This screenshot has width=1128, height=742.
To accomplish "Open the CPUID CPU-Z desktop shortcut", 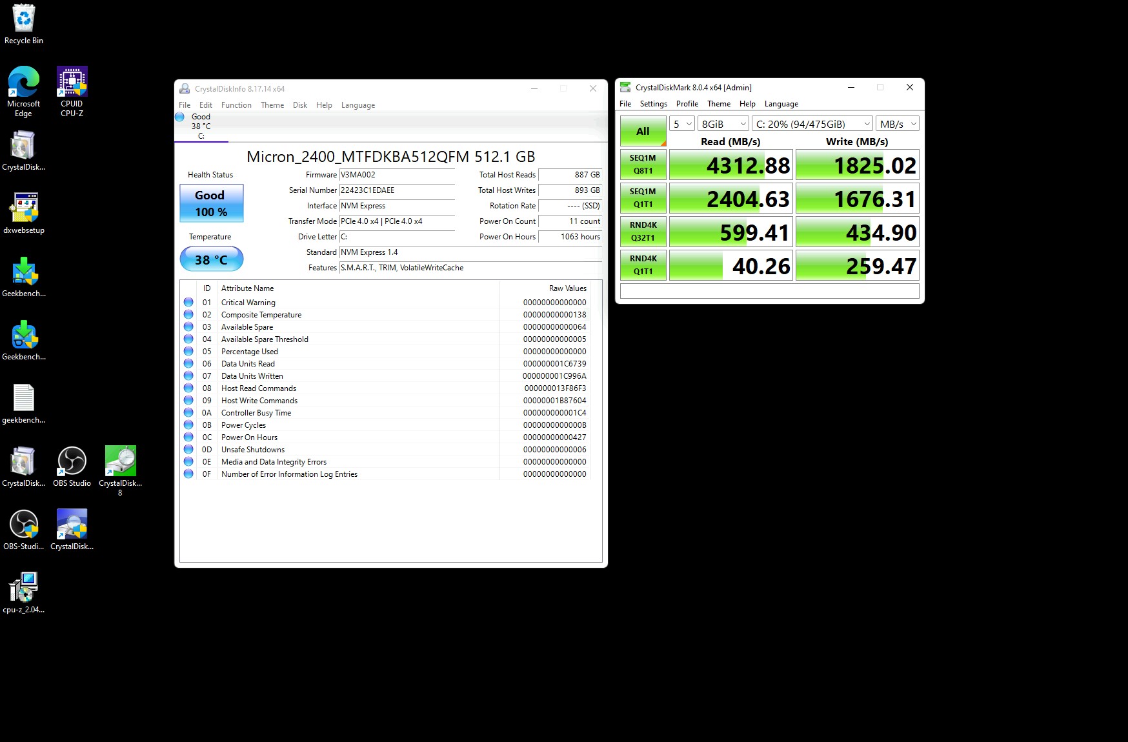I will pyautogui.click(x=72, y=91).
